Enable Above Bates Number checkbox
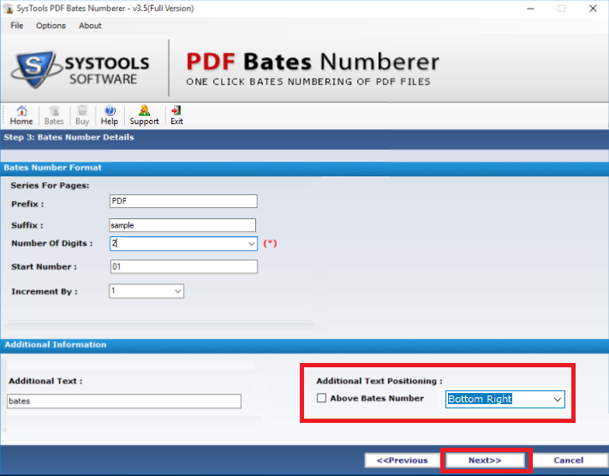This screenshot has height=476, width=609. [x=321, y=398]
